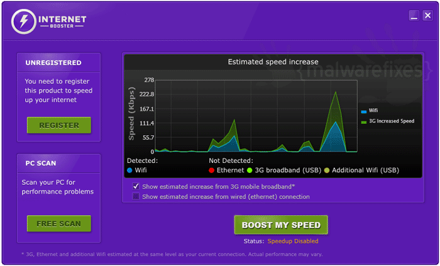
Task: Click the 55.7 axis label
Action: [148, 138]
